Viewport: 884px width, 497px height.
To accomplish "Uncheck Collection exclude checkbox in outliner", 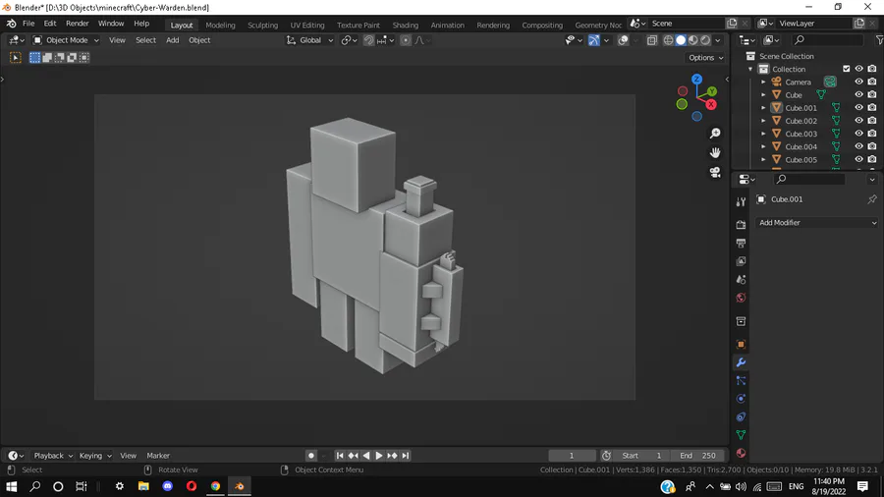I will point(847,69).
